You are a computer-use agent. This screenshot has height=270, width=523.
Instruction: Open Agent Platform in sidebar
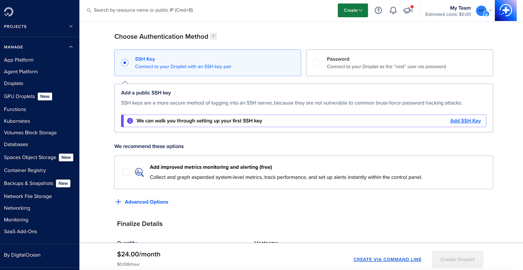pyautogui.click(x=21, y=71)
